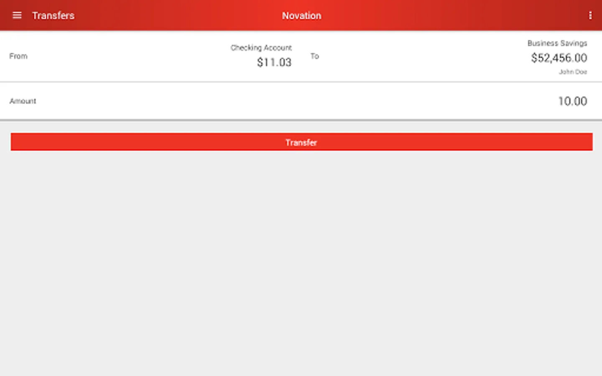Tap the blank area of To selector
Screen dimensions: 602x376
(418, 56)
